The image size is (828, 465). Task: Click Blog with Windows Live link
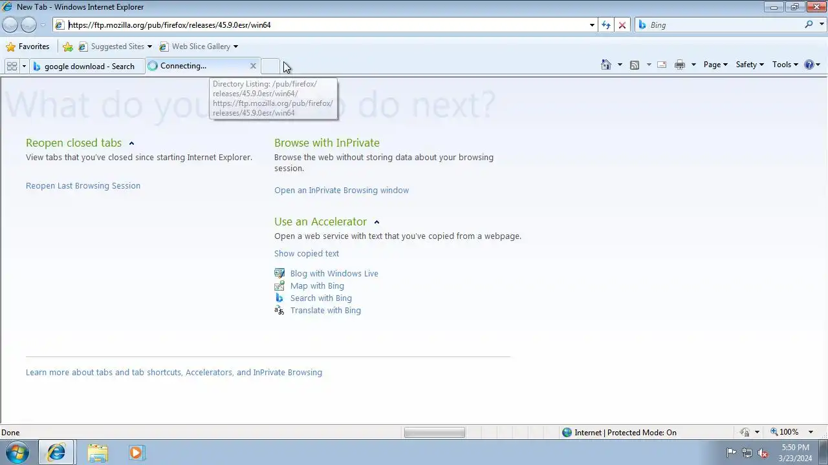tap(334, 274)
